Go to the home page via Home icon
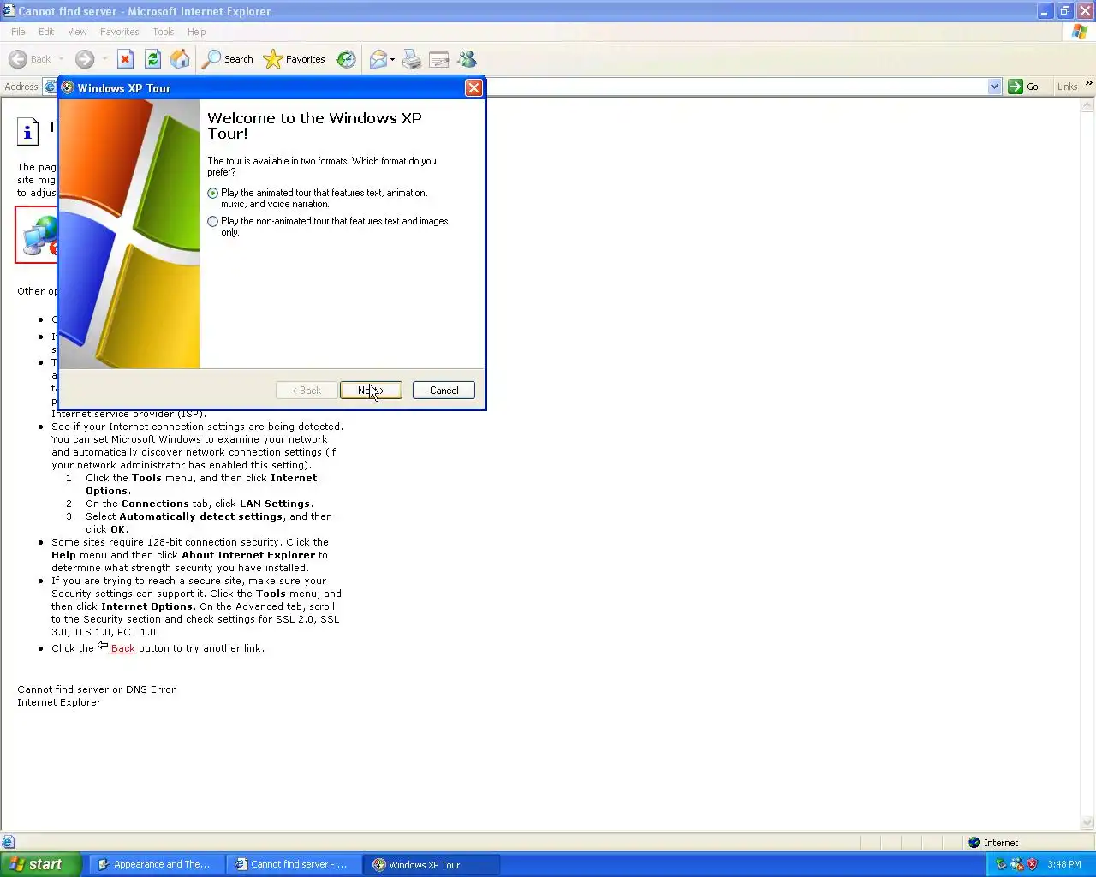 [x=181, y=59]
